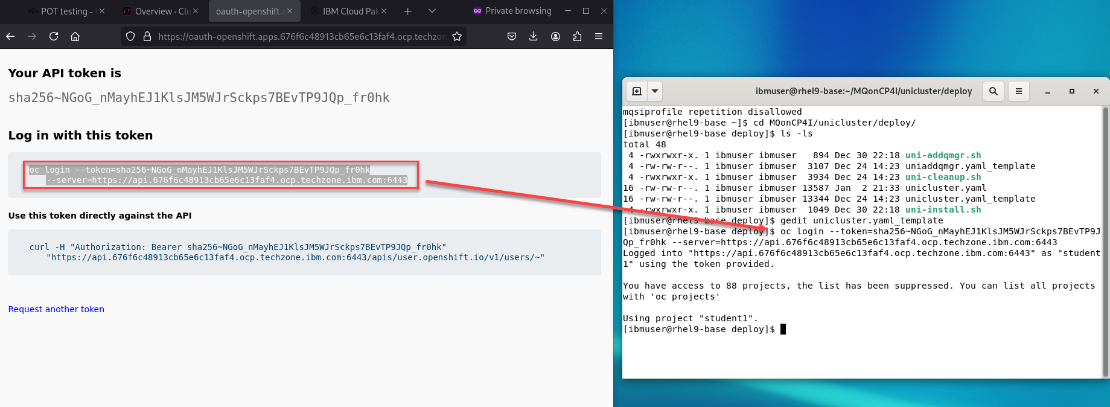Expand the list all tabs chevron
1110x407 pixels.
tap(432, 11)
